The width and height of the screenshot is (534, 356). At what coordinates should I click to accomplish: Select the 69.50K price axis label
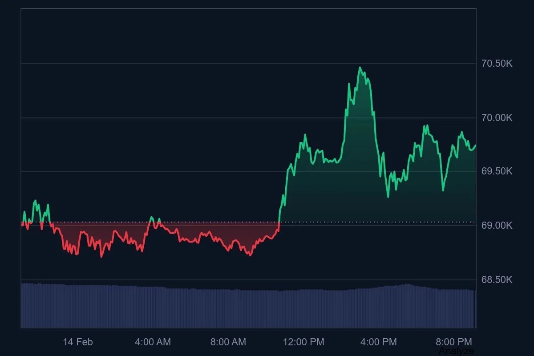point(497,171)
